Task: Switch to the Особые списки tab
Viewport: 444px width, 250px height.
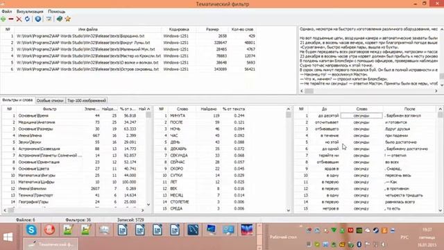Action: (50, 100)
